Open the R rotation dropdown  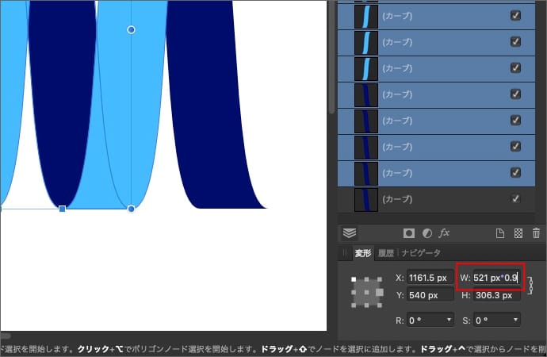(430, 320)
